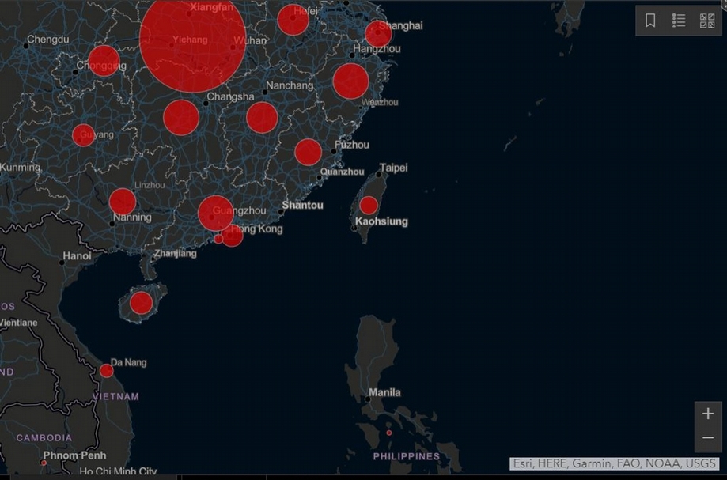Zoom in with the plus button
This screenshot has width=727, height=480.
point(708,414)
